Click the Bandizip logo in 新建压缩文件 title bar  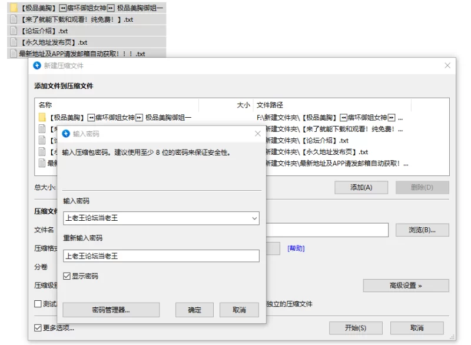click(37, 65)
